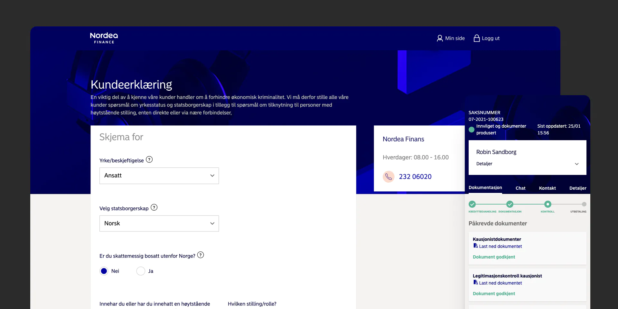Click the Min side user icon
The image size is (618, 309).
tap(440, 38)
